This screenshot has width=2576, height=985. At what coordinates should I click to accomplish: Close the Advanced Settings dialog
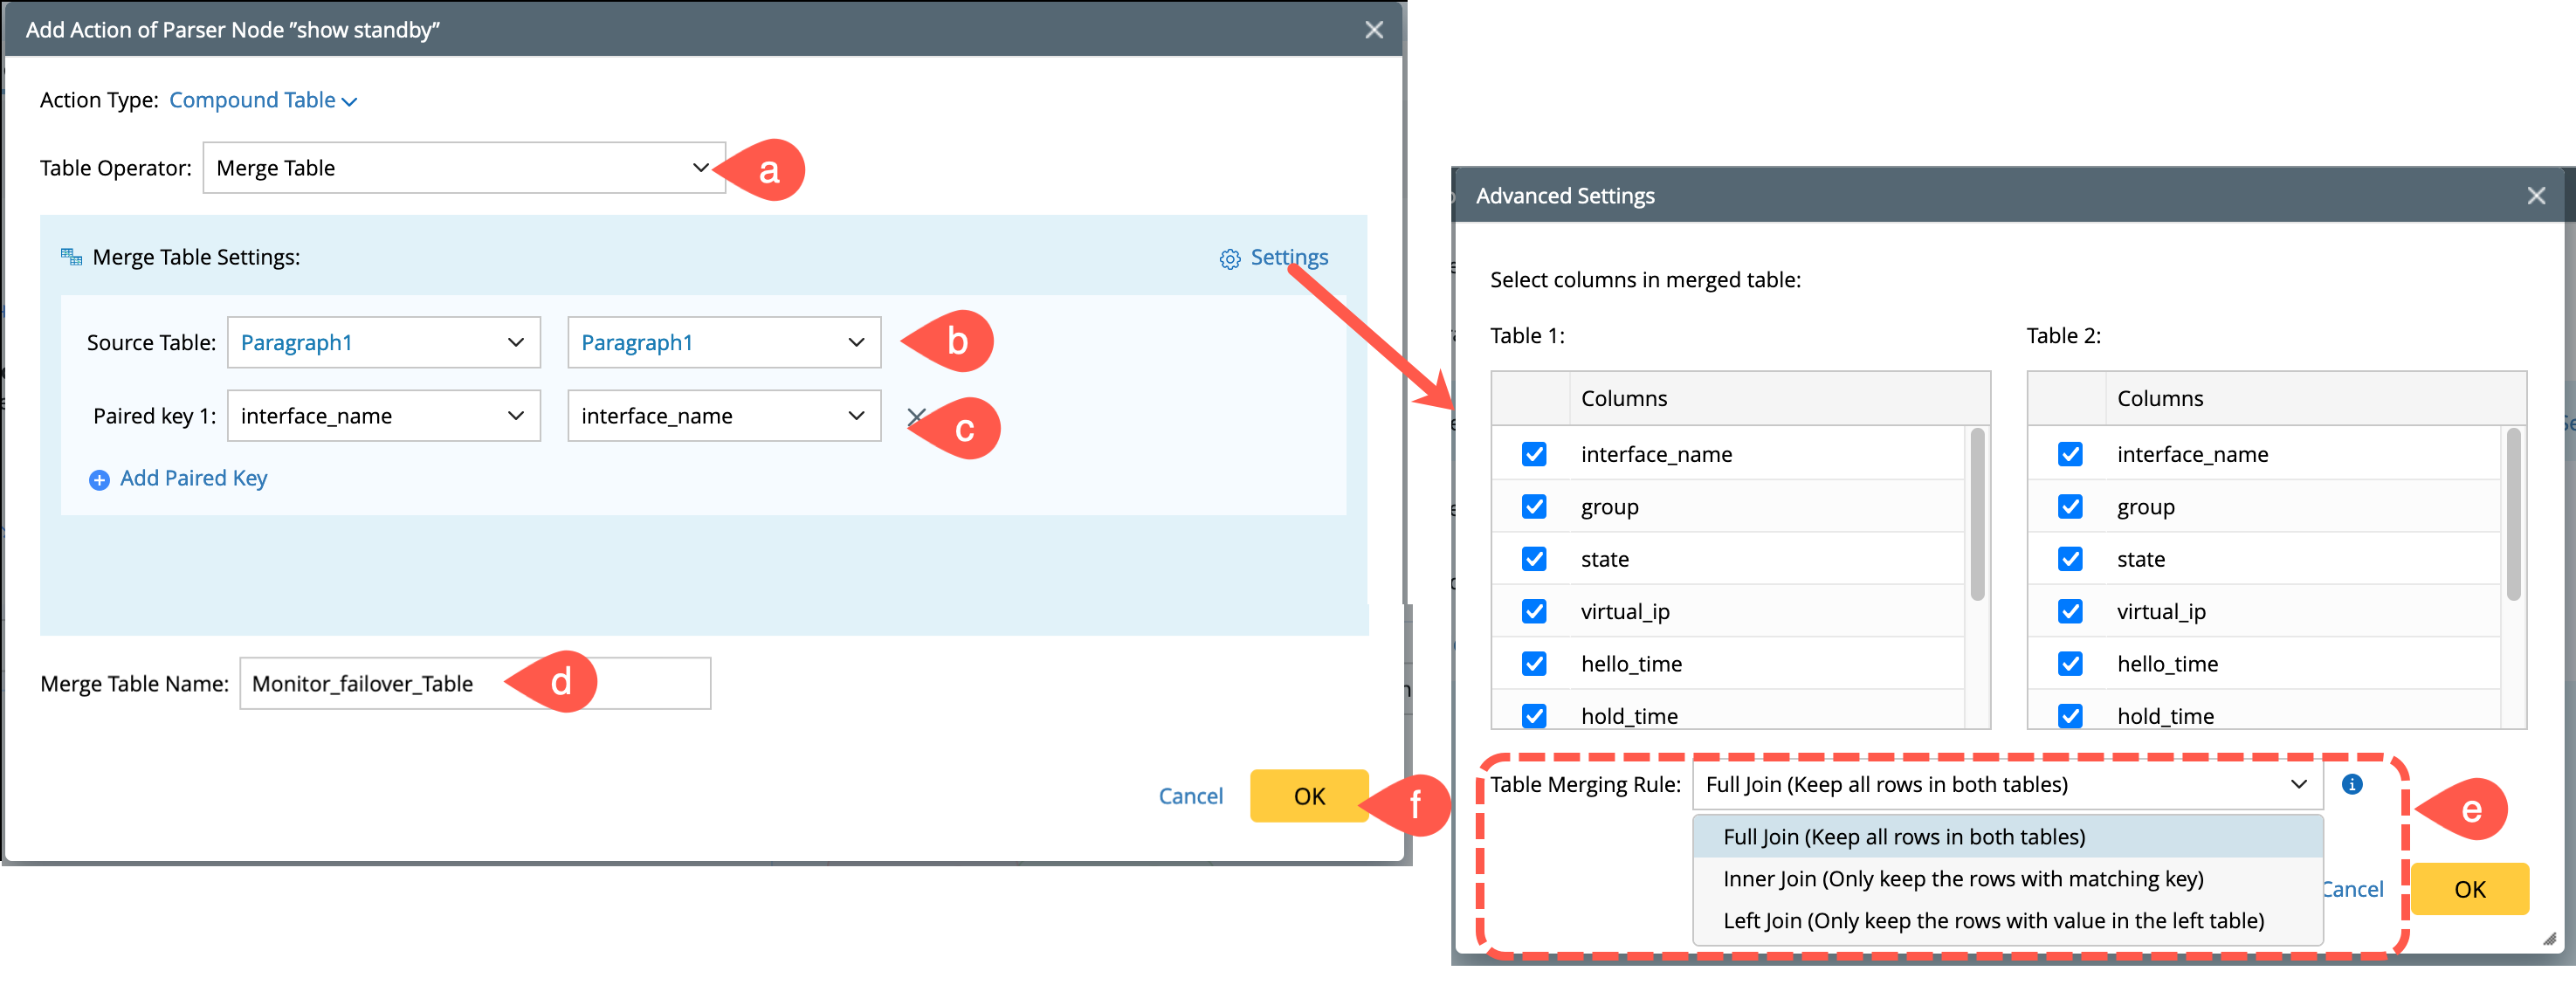2535,196
